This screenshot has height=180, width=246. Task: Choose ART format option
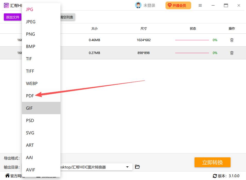coord(41,145)
